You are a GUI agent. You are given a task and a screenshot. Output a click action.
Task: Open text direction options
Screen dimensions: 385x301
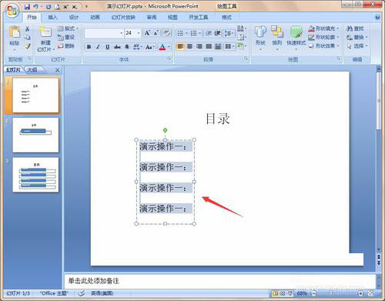click(x=241, y=28)
